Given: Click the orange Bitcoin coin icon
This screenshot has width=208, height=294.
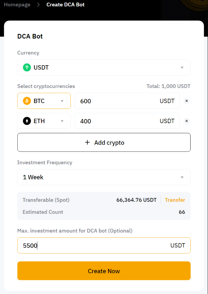Looking at the screenshot, I should coord(27,101).
